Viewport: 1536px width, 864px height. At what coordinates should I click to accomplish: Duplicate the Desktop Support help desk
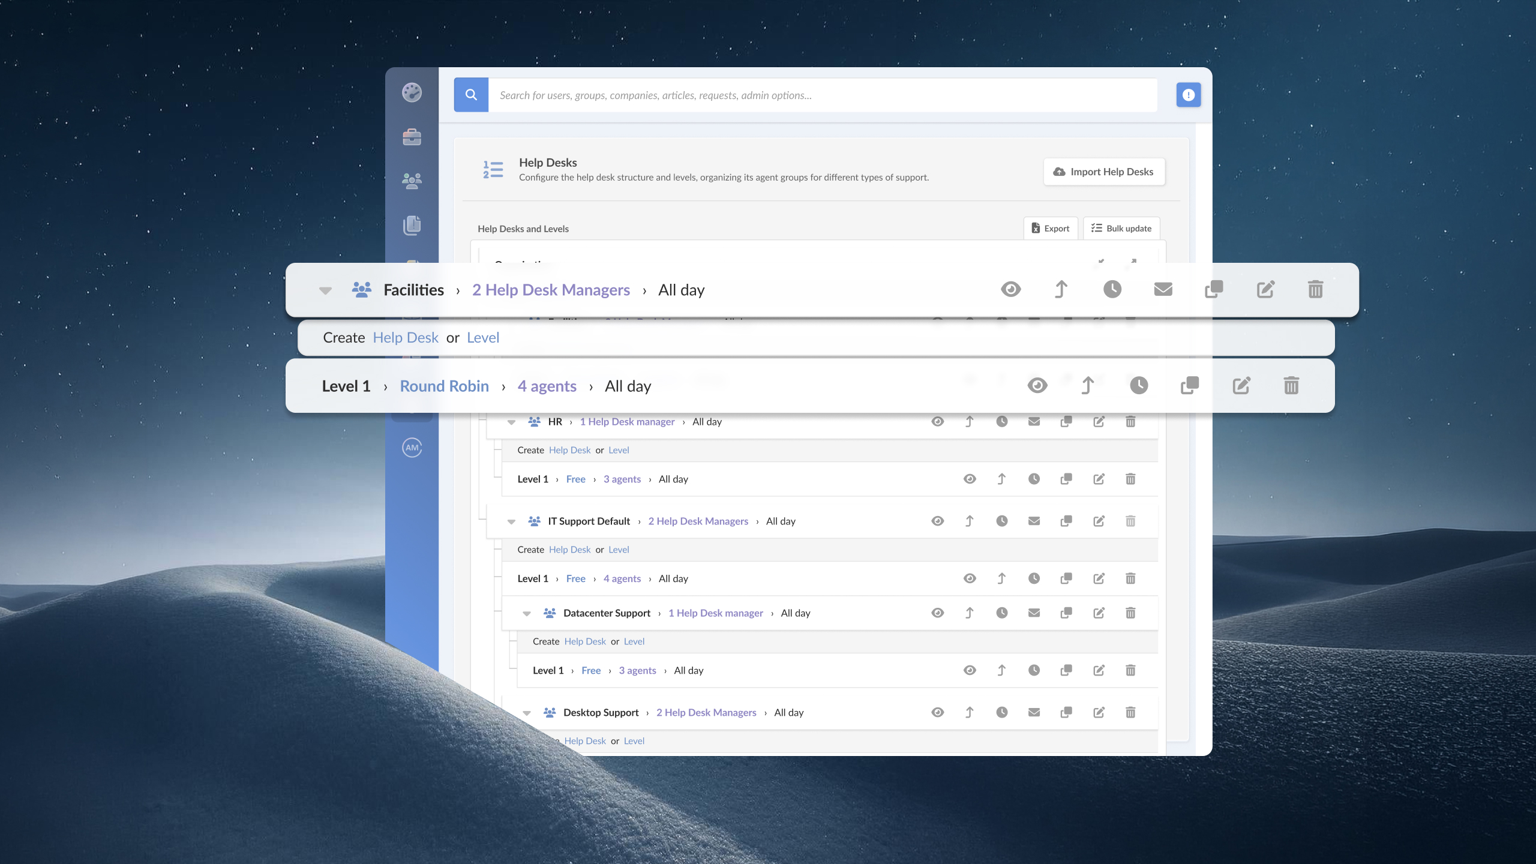point(1066,712)
